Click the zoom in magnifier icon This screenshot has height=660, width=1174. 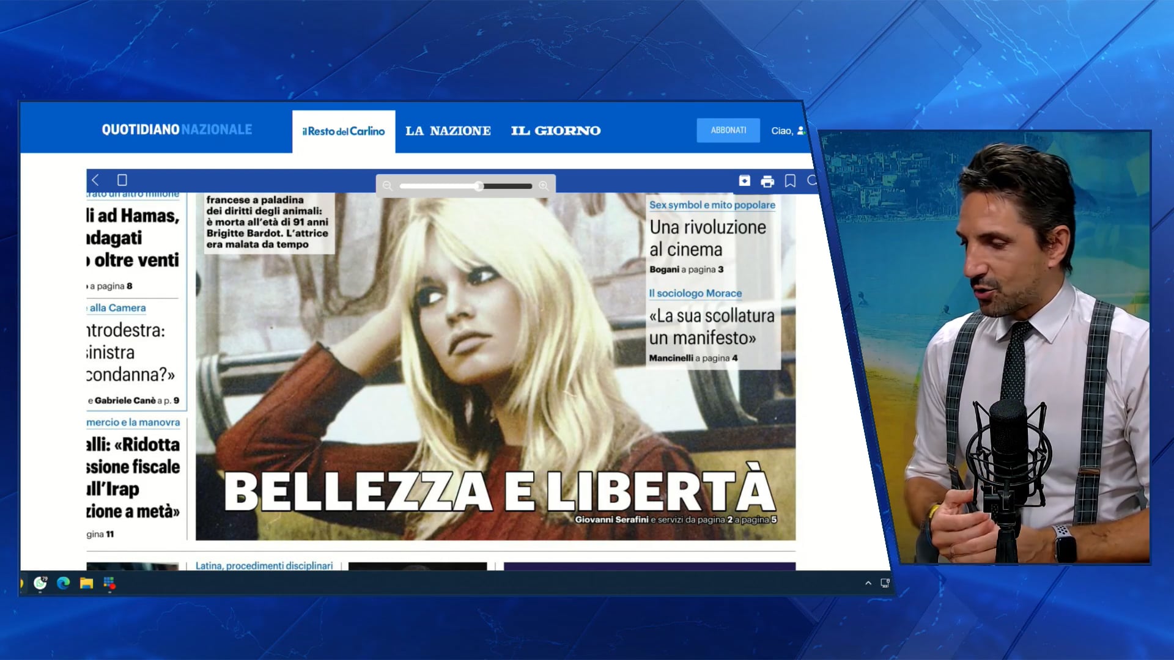pyautogui.click(x=544, y=186)
